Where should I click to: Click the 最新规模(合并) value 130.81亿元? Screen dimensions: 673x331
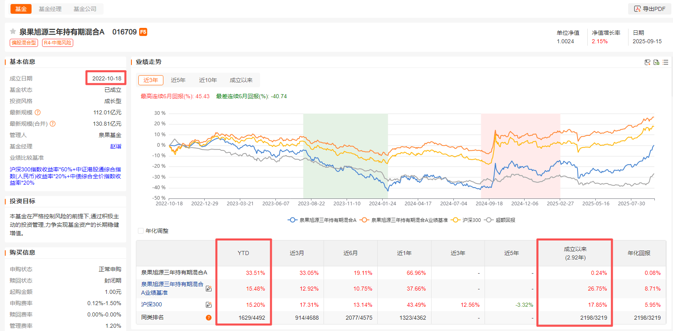(107, 124)
